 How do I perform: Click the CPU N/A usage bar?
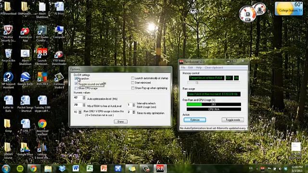pos(214,109)
